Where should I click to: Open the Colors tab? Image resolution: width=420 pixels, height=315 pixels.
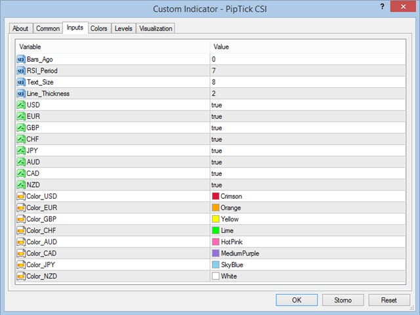[x=98, y=28]
